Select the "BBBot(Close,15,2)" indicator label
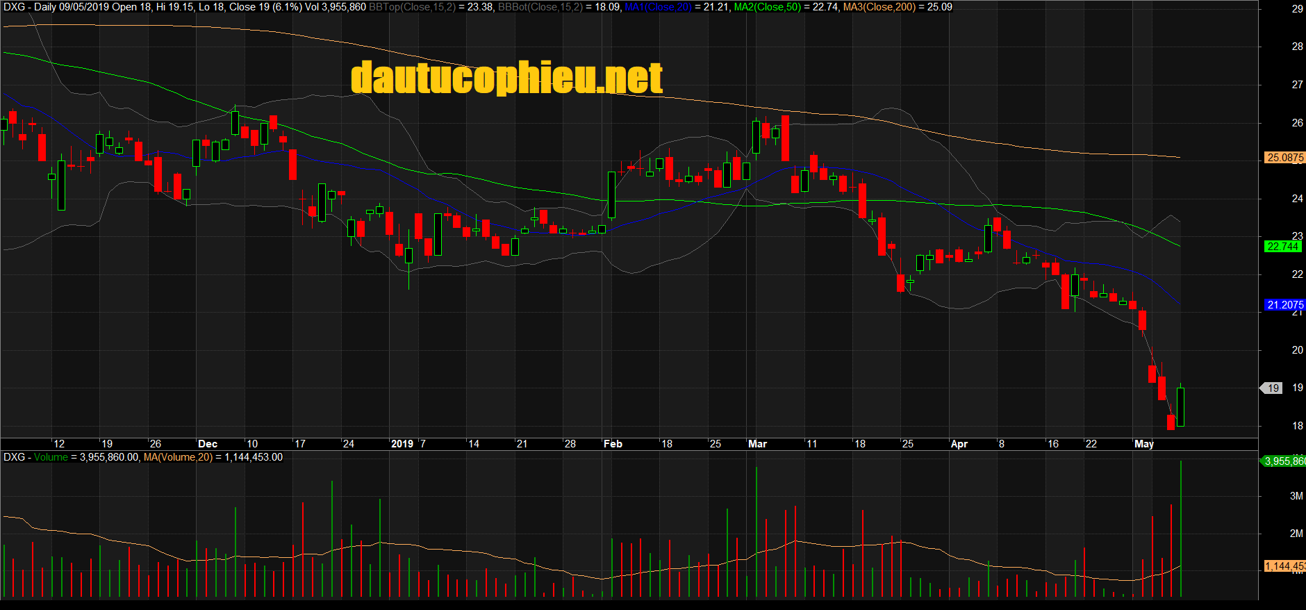1306x610 pixels. pos(540,7)
